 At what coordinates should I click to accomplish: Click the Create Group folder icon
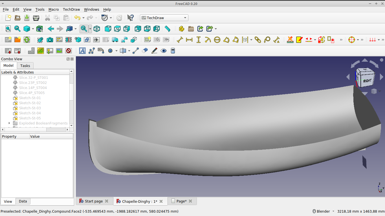[x=191, y=29]
